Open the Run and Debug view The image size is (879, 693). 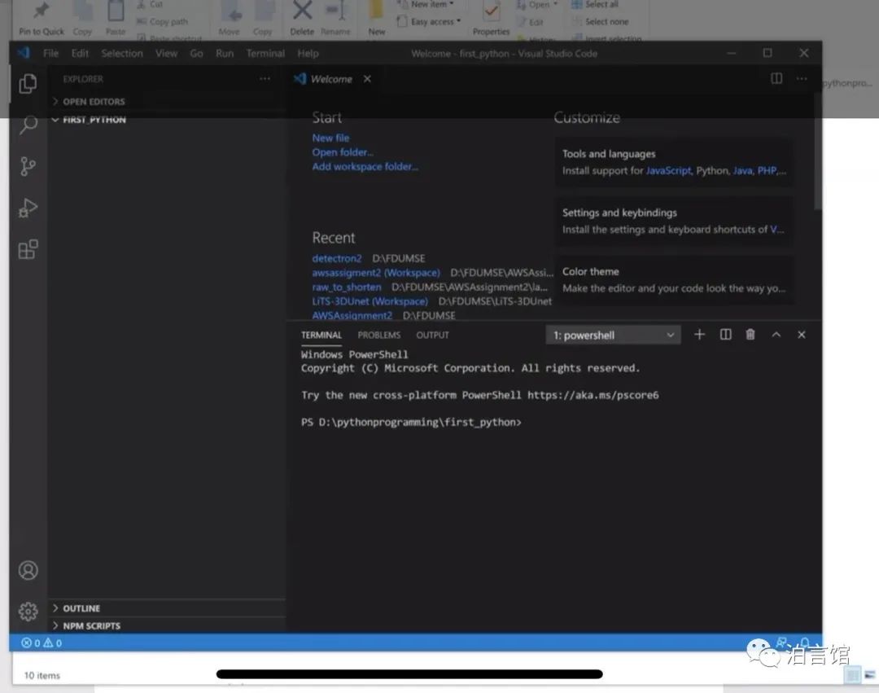tap(28, 208)
